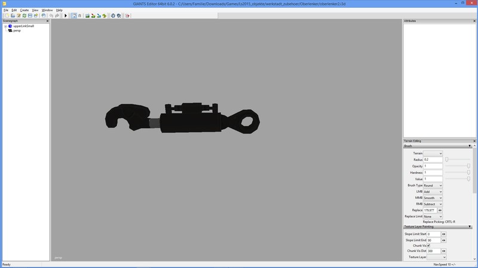
Task: Open the Window menu
Action: click(47, 10)
